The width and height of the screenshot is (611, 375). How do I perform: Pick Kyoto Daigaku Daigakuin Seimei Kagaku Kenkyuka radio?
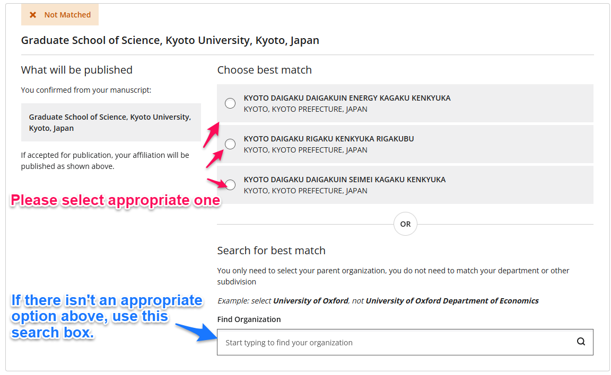click(x=230, y=185)
